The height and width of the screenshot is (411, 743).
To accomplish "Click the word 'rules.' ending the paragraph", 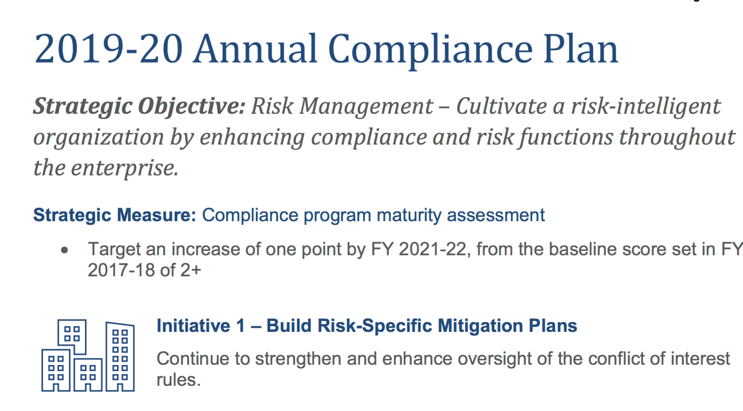I will pos(179,380).
